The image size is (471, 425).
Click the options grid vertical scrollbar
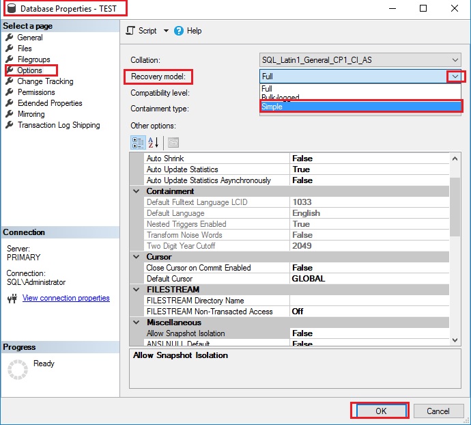point(455,205)
